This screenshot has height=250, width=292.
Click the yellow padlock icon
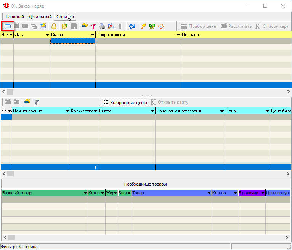(x=54, y=26)
